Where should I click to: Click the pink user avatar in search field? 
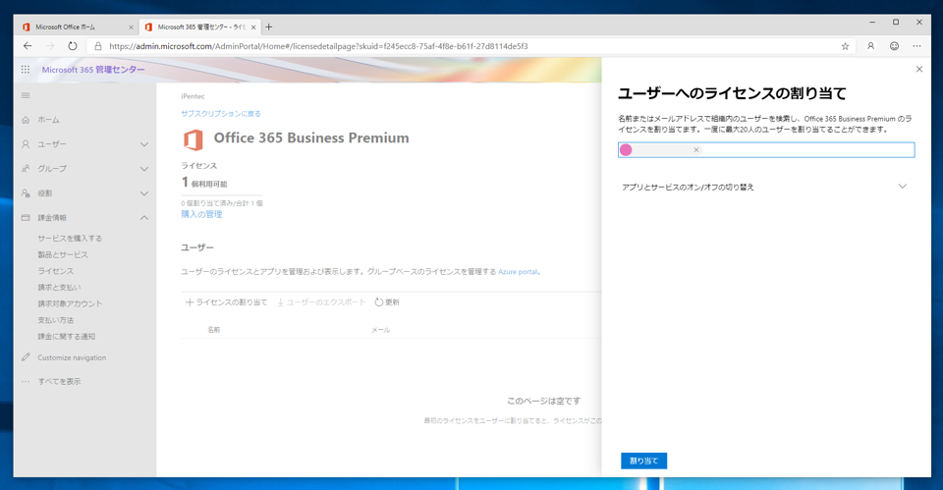626,149
